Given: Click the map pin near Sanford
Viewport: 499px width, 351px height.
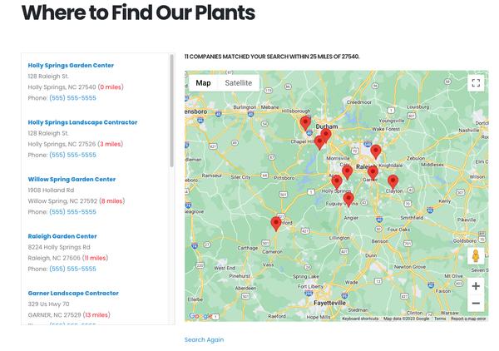Looking at the screenshot, I should (x=276, y=224).
